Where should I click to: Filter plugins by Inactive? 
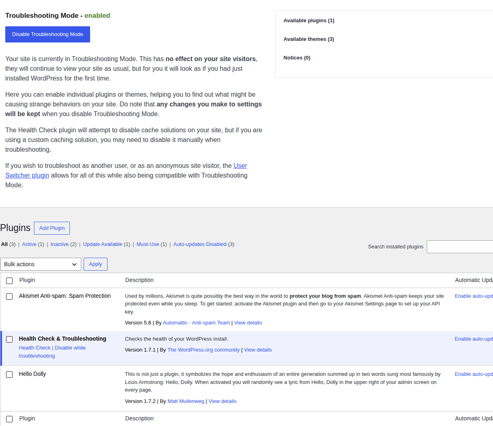pos(59,244)
